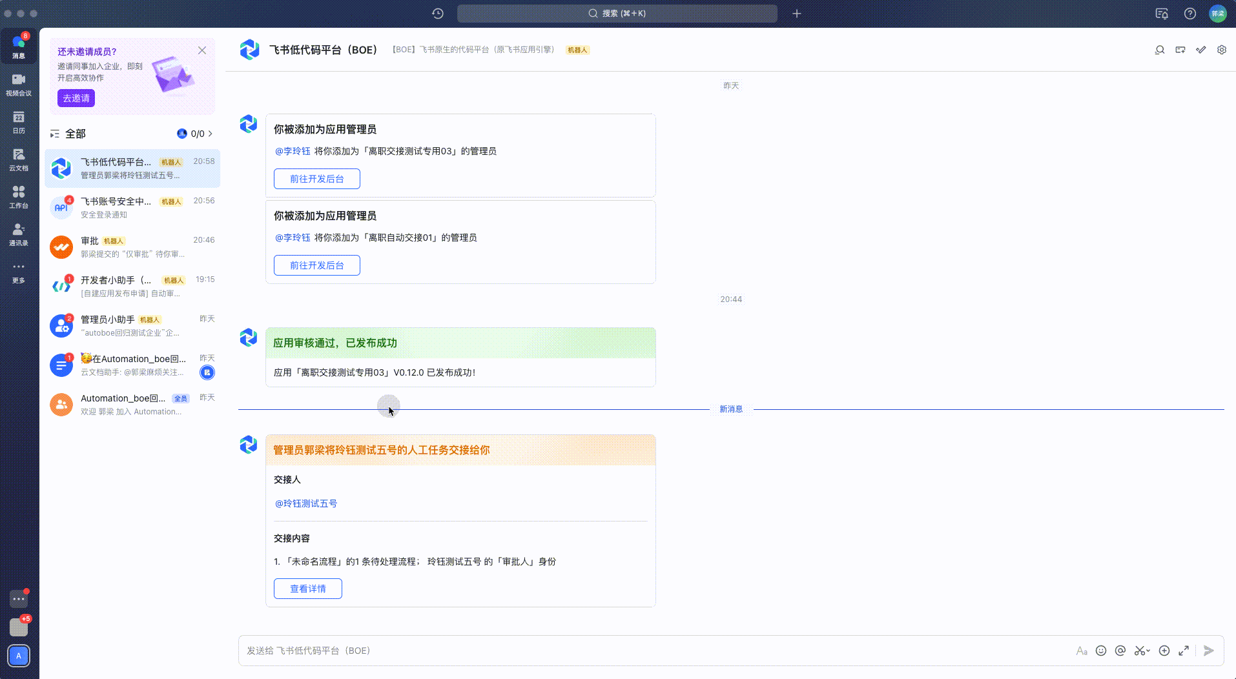Screen dimensions: 1236x679
Task: Open the user avatar 郭梁 at top right
Action: (1218, 14)
